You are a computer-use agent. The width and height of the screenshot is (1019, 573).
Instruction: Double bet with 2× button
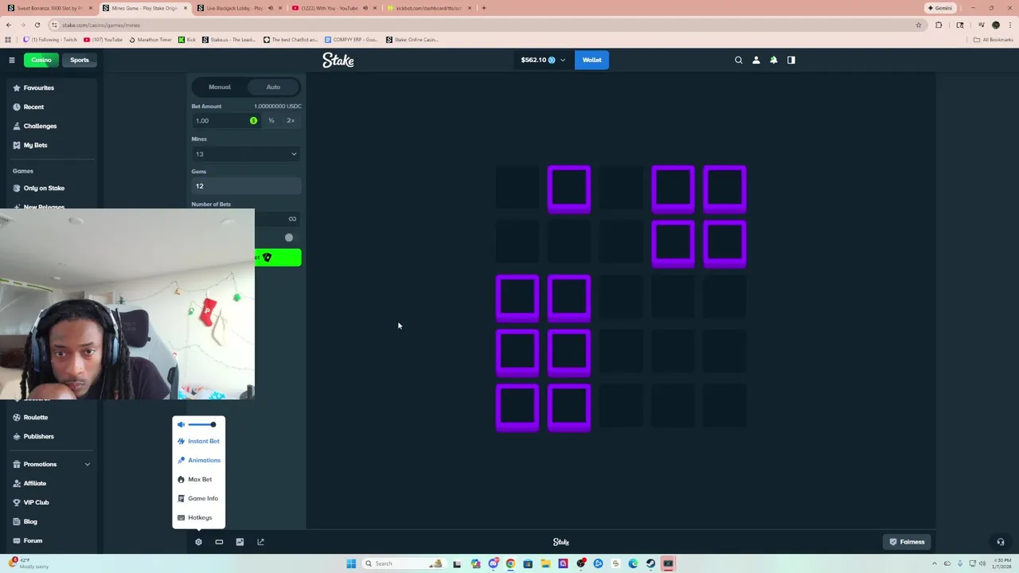[x=291, y=121]
